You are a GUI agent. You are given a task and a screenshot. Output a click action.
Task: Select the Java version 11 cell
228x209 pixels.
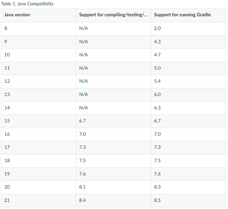[x=38, y=68]
